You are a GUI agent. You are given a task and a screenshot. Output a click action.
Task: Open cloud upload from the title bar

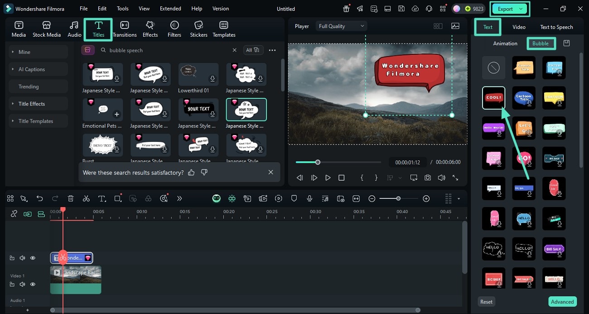(415, 9)
